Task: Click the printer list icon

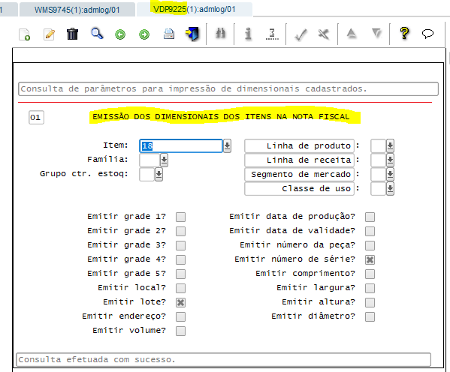Action: [x=169, y=34]
